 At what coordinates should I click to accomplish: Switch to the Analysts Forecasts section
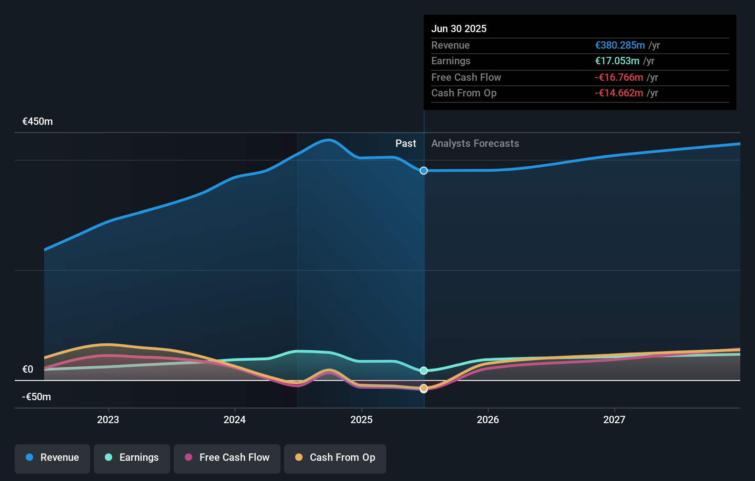(x=475, y=143)
